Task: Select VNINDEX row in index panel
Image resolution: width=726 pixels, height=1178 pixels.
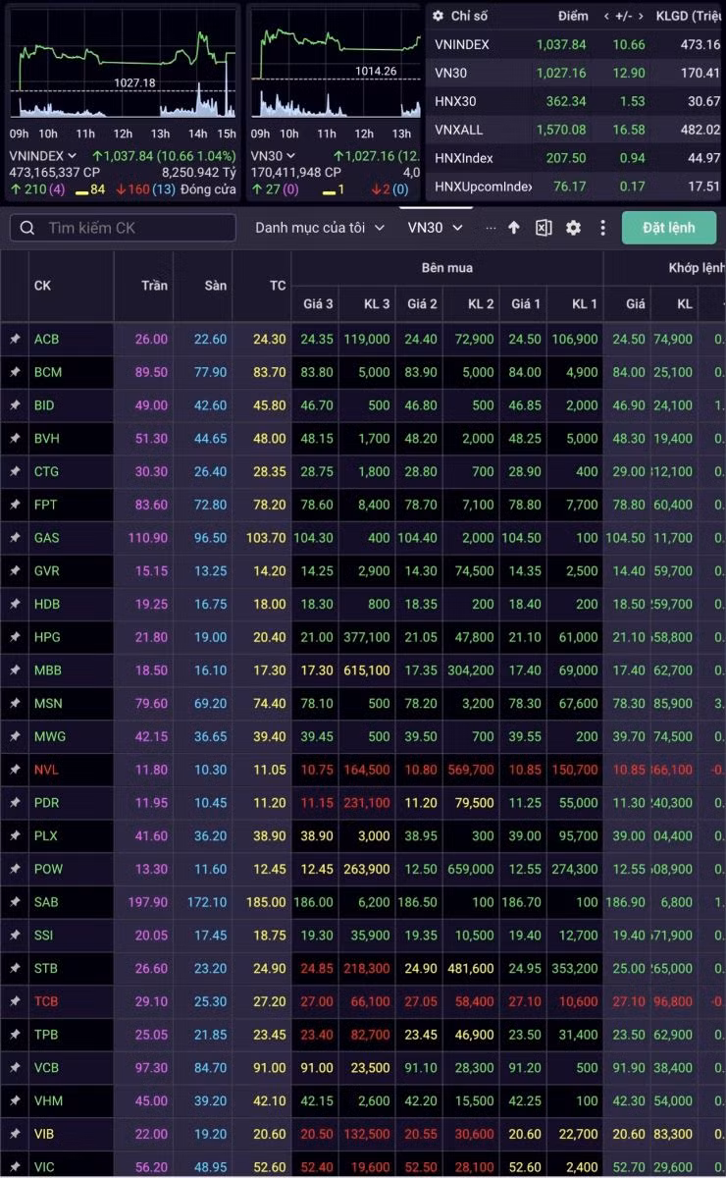Action: click(577, 45)
